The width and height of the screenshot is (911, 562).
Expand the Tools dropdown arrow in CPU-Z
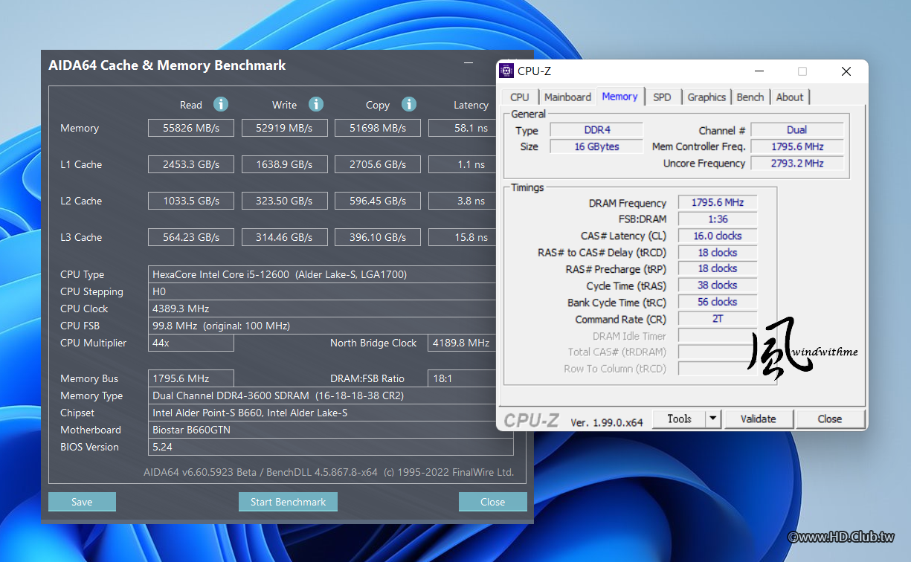713,419
